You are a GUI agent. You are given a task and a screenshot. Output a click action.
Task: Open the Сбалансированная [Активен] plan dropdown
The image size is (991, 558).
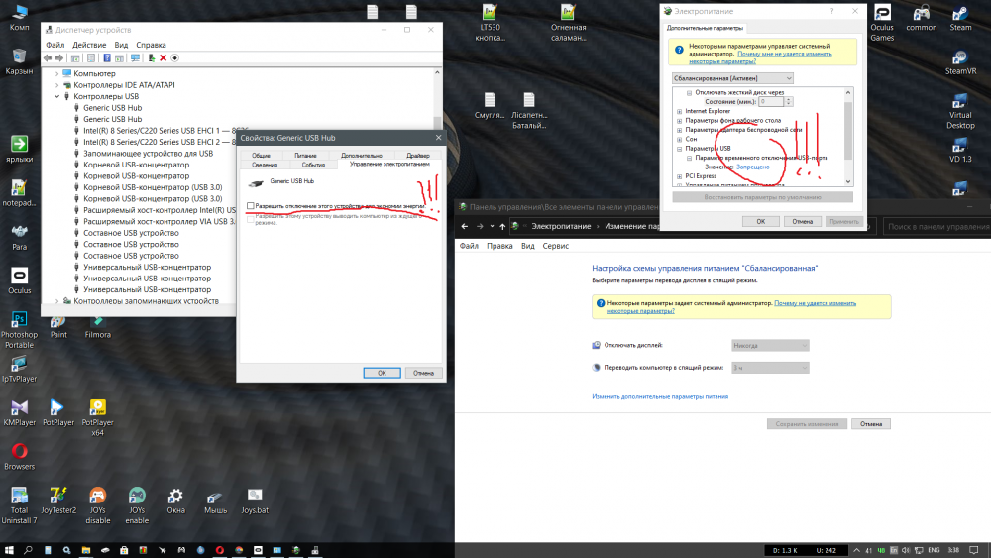[x=732, y=78]
